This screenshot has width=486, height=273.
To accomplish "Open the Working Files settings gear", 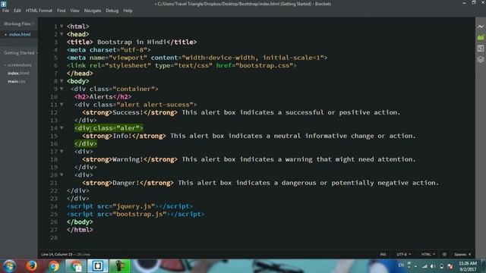I will pos(33,24).
